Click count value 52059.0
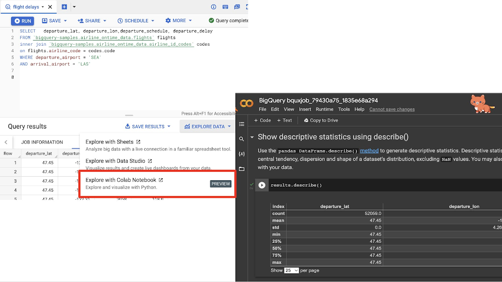Screen dimensions: 502x282 click(373, 213)
